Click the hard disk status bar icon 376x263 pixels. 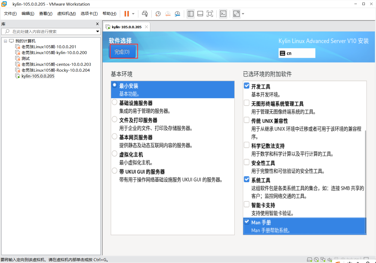[310, 260]
